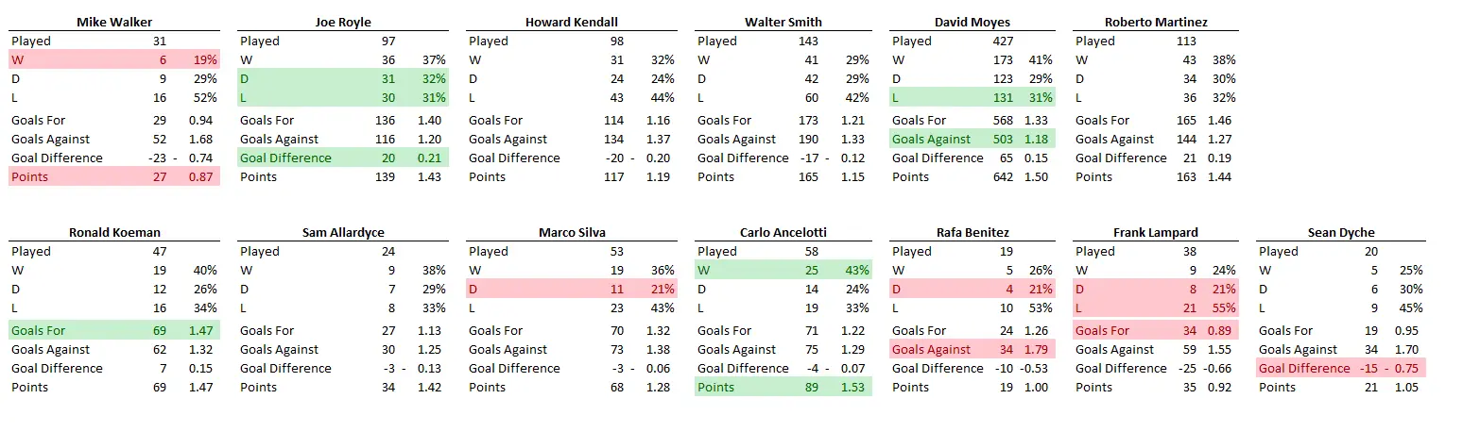Click the Rafa Benitez table title
This screenshot has height=432, width=1463.
pyautogui.click(x=972, y=232)
